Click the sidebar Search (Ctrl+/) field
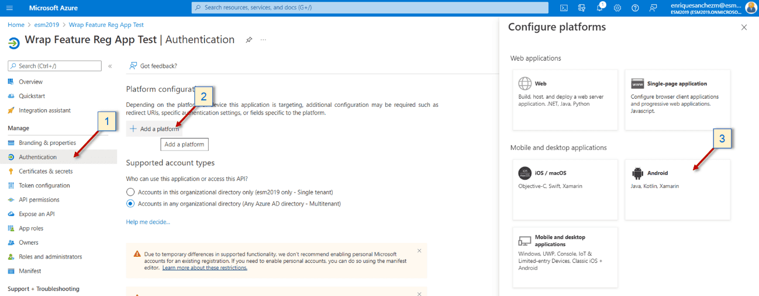The height and width of the screenshot is (296, 759). (54, 66)
